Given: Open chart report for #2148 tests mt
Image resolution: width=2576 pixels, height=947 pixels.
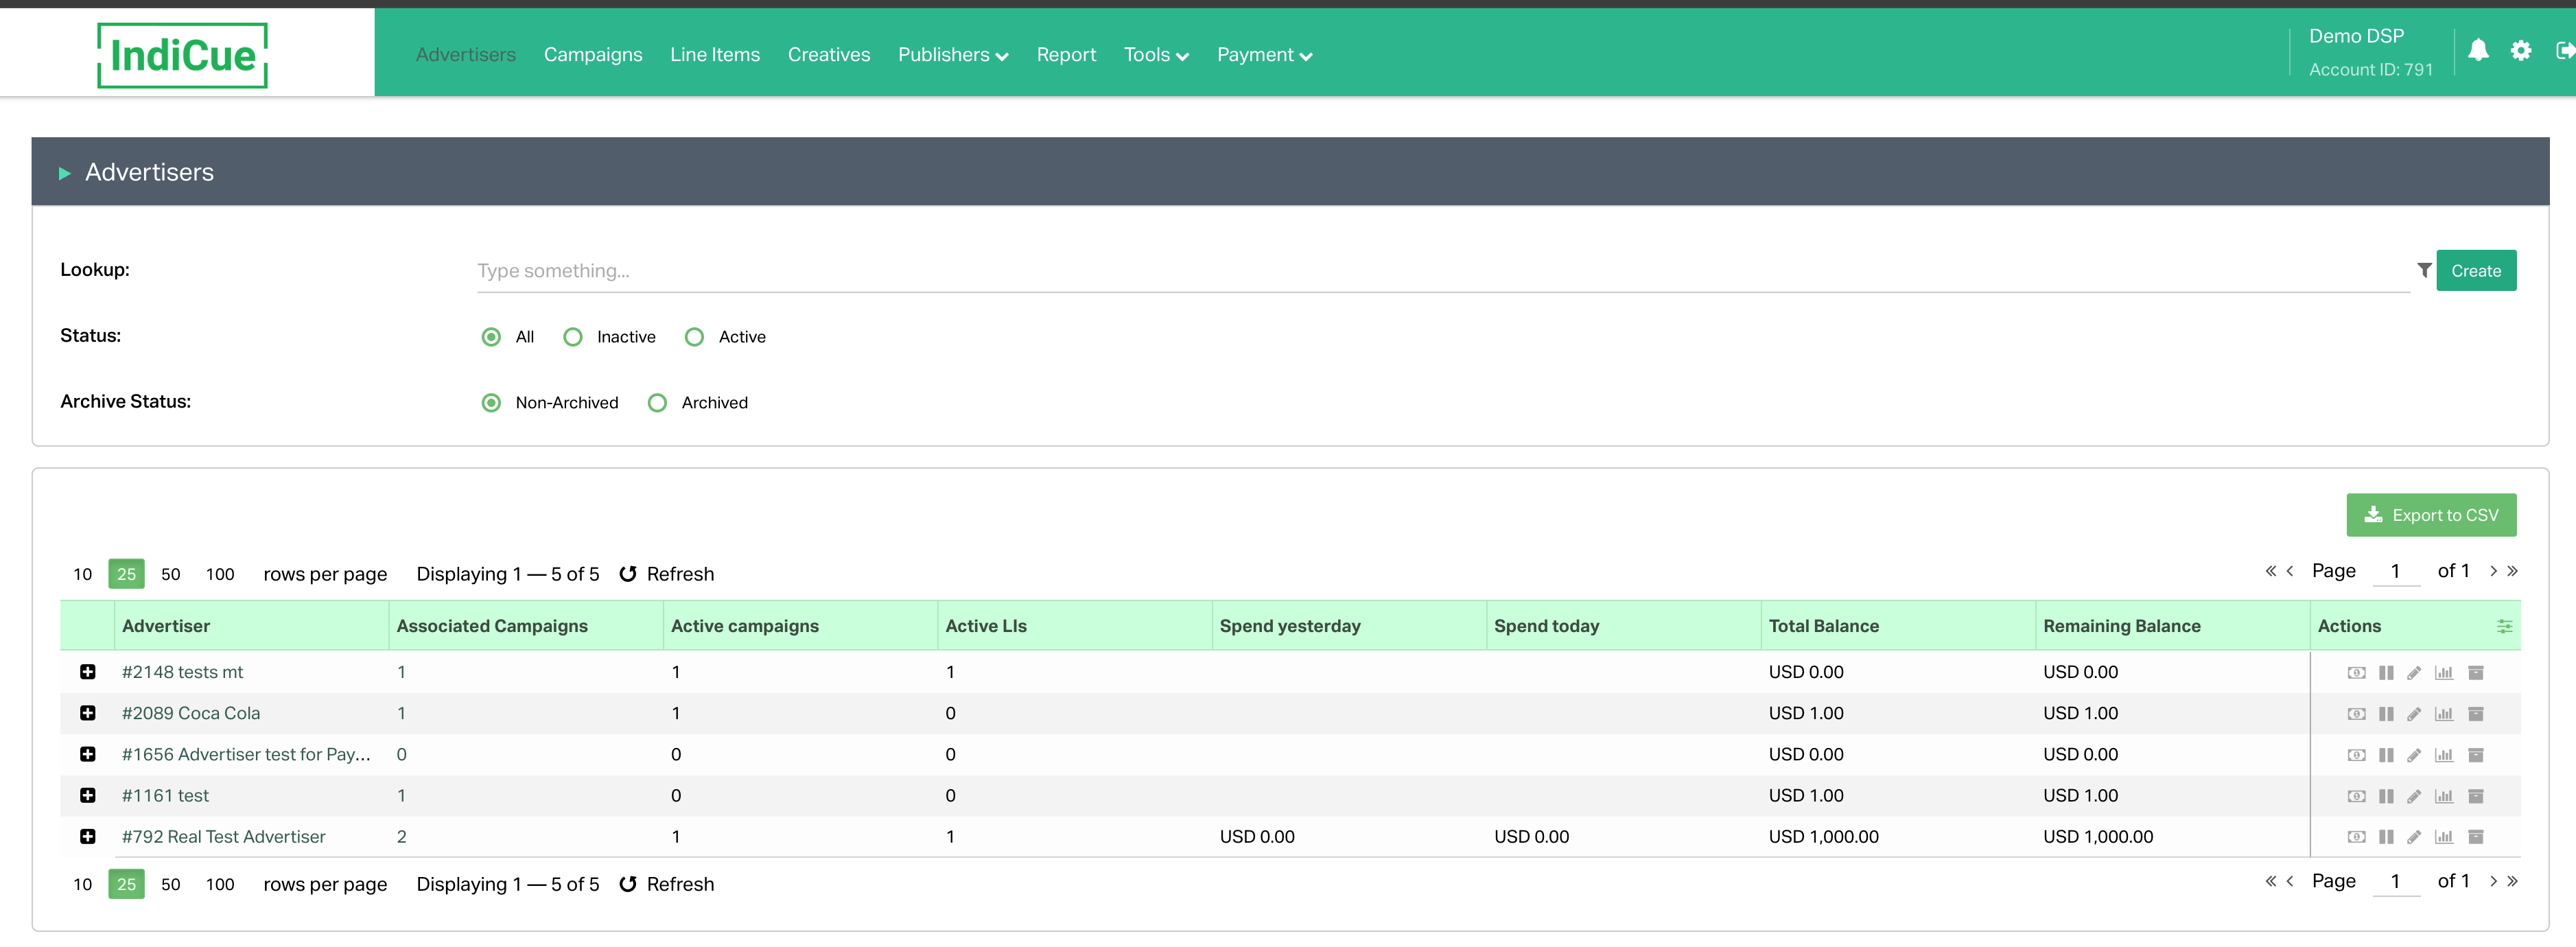Looking at the screenshot, I should click(2444, 673).
